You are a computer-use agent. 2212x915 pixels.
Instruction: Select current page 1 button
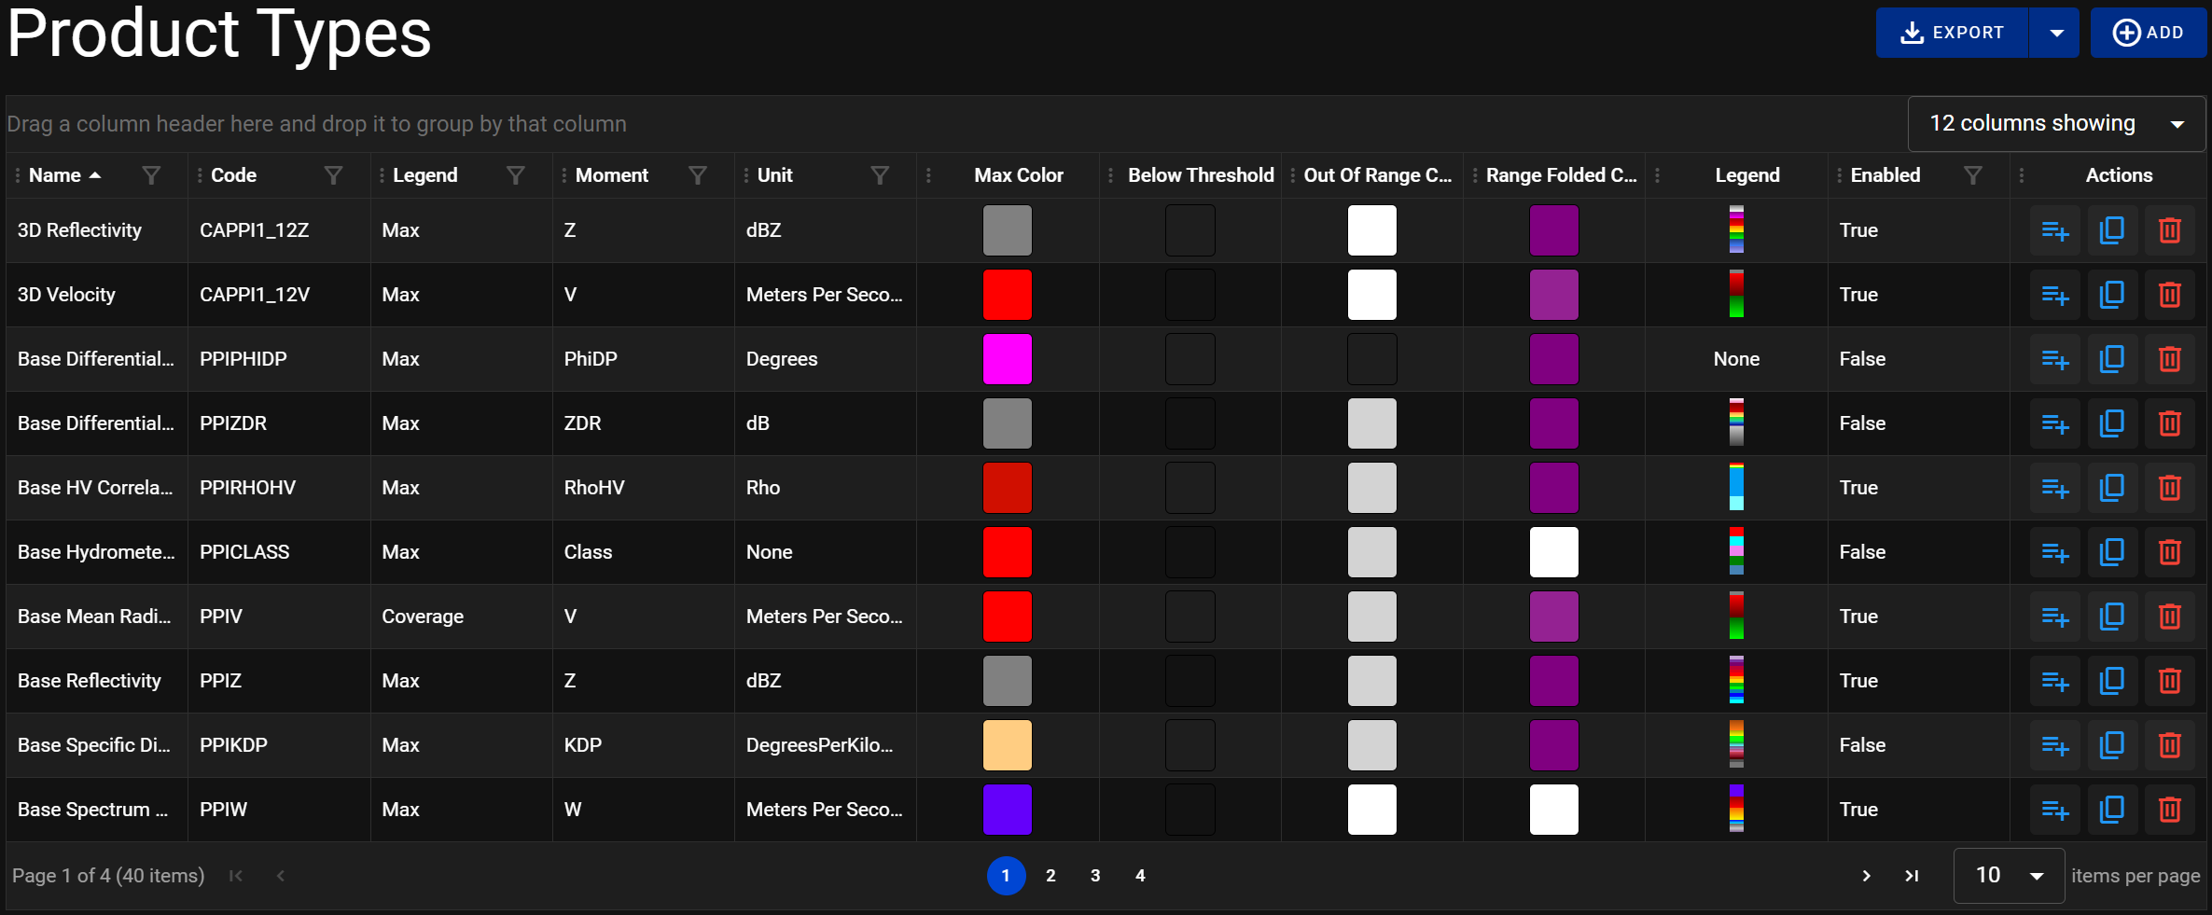tap(1006, 876)
